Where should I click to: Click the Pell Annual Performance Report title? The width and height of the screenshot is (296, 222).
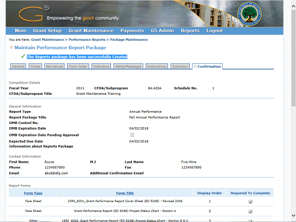pyautogui.click(x=154, y=117)
